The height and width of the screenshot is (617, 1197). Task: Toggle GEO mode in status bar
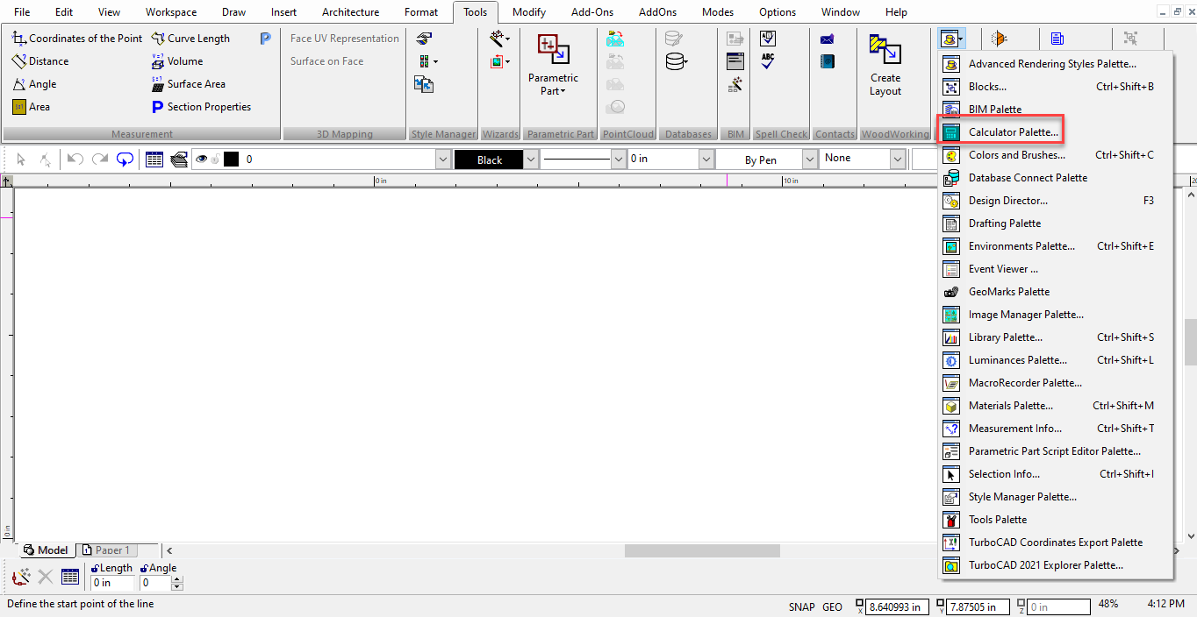[832, 606]
